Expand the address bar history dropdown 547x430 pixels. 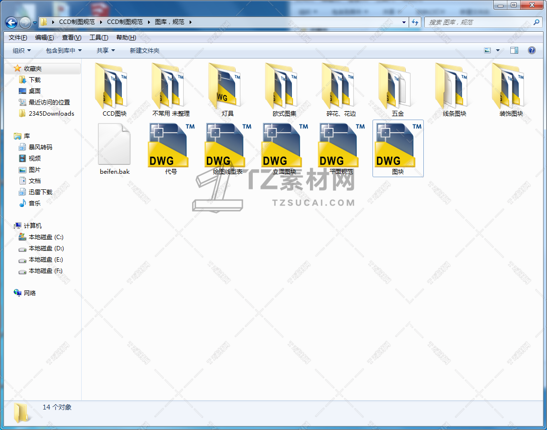[x=404, y=22]
